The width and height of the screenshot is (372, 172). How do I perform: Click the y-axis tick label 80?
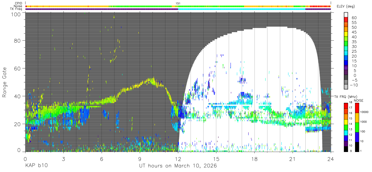(18, 41)
